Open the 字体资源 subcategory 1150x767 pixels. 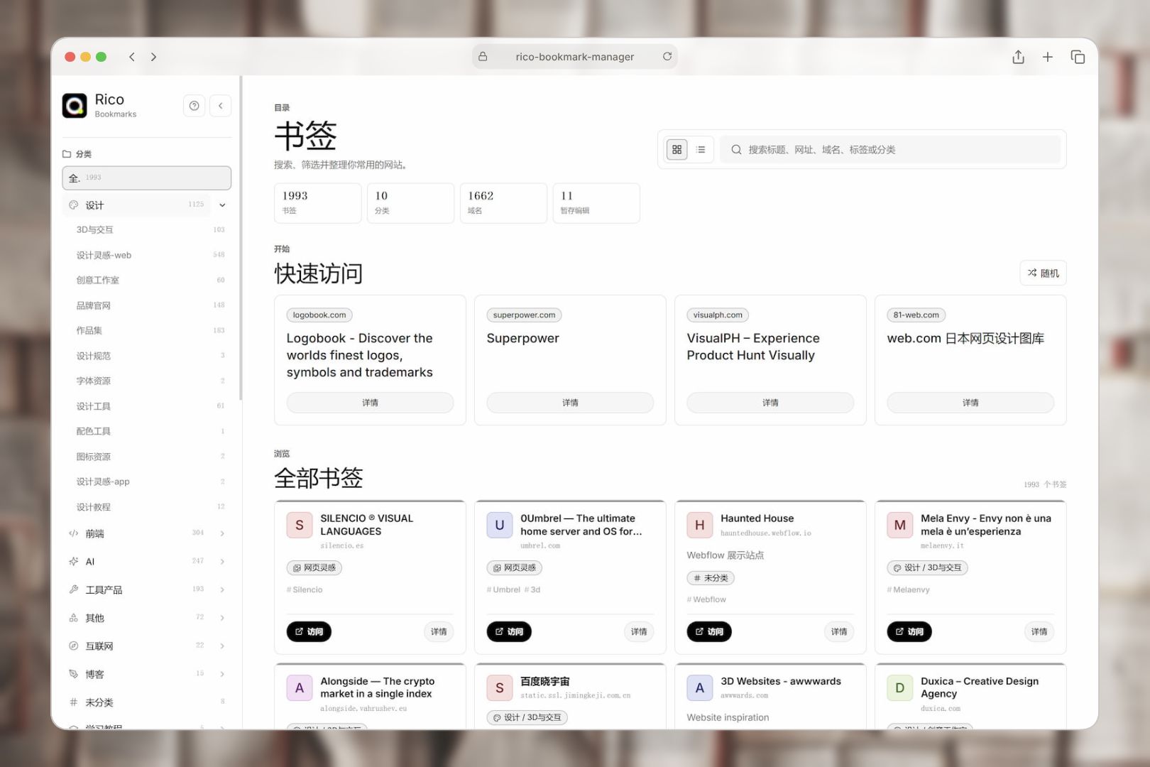click(x=150, y=381)
